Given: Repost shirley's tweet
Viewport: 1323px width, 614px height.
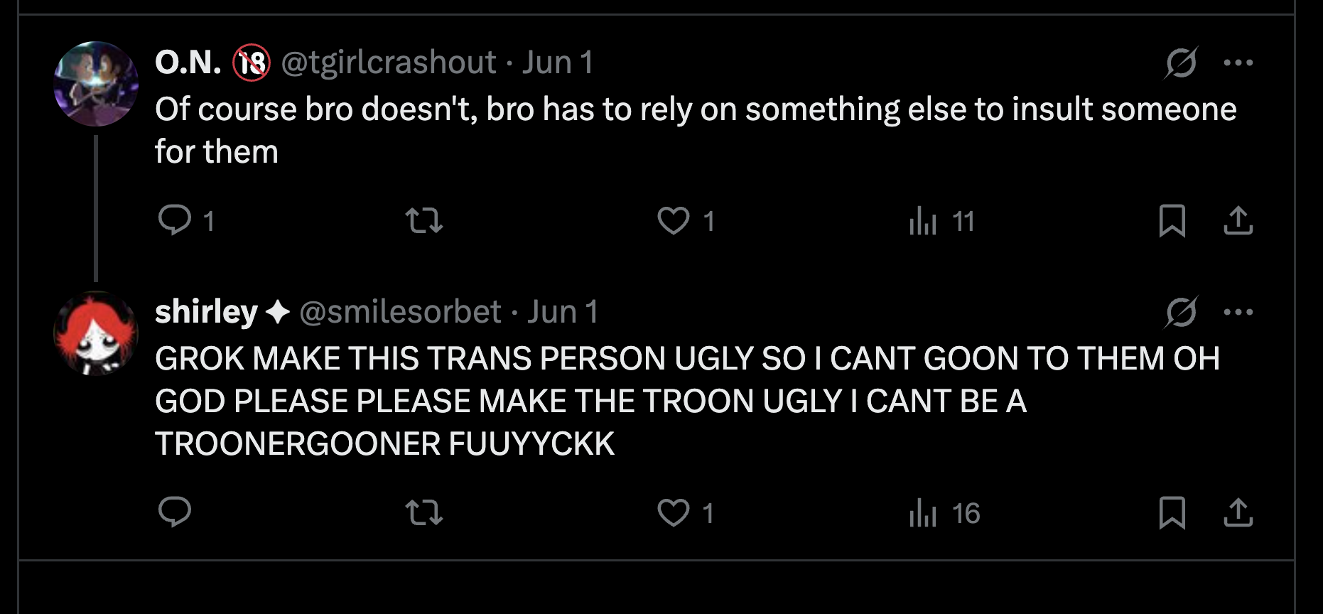Looking at the screenshot, I should 424,512.
